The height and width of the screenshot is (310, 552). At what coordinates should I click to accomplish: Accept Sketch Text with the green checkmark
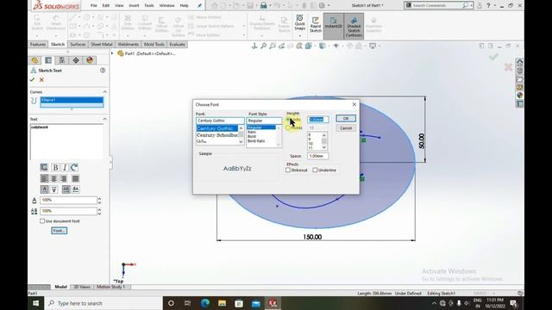33,80
